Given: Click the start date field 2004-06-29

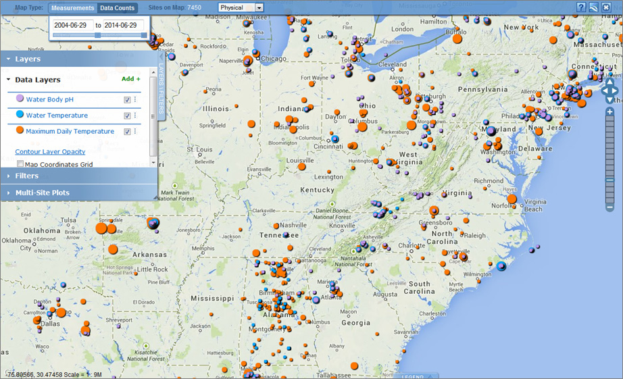Looking at the screenshot, I should pyautogui.click(x=73, y=25).
